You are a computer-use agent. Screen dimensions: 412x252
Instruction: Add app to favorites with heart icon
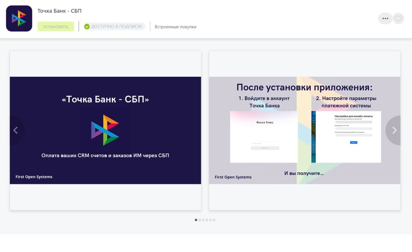(x=398, y=19)
